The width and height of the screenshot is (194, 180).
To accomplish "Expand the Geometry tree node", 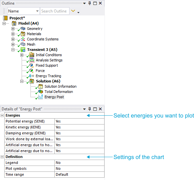I will [13, 29].
